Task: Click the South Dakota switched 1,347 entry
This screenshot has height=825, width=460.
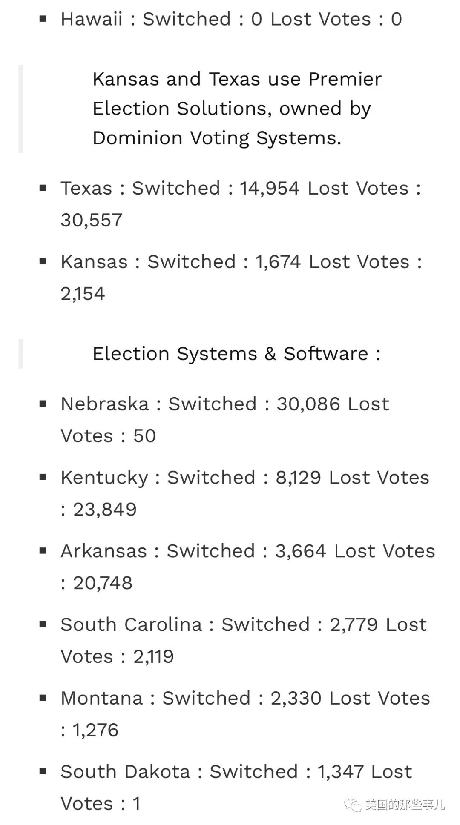Action: [x=236, y=788]
